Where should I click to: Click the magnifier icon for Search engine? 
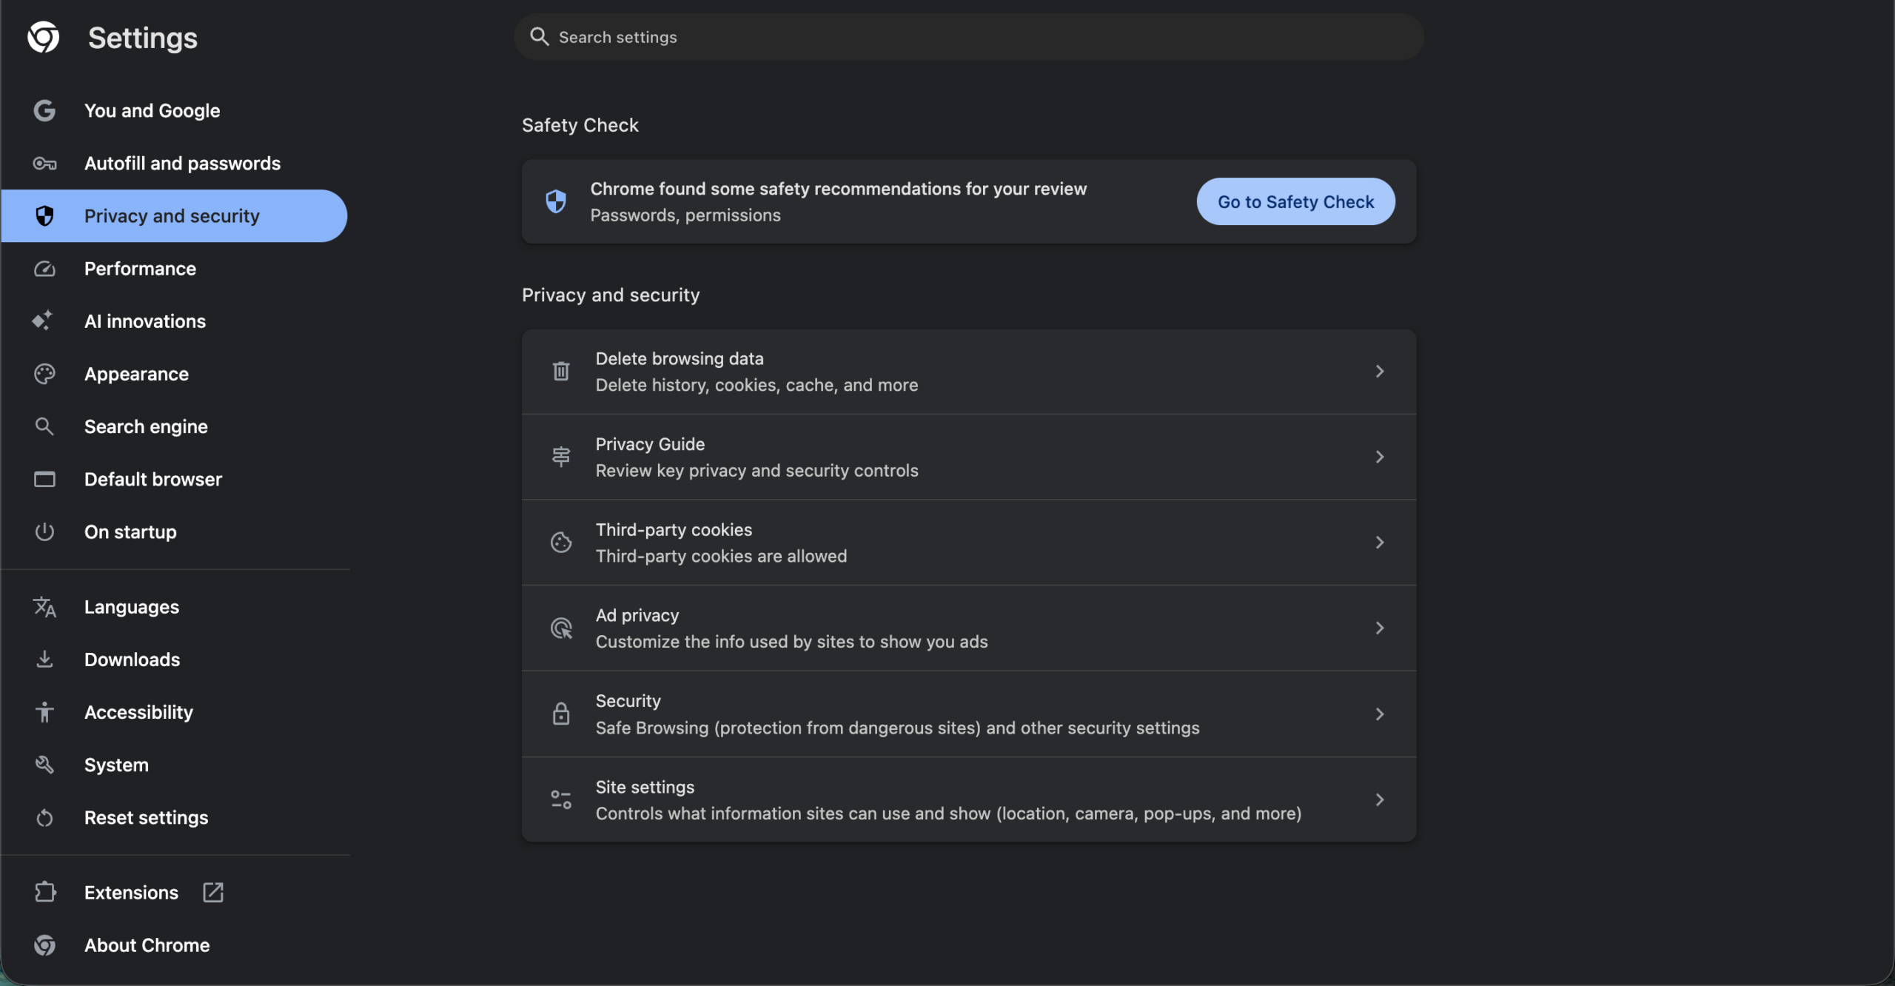click(44, 426)
